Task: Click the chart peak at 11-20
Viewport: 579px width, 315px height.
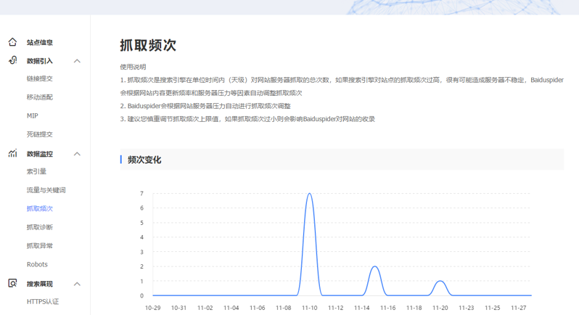Action: pos(440,281)
